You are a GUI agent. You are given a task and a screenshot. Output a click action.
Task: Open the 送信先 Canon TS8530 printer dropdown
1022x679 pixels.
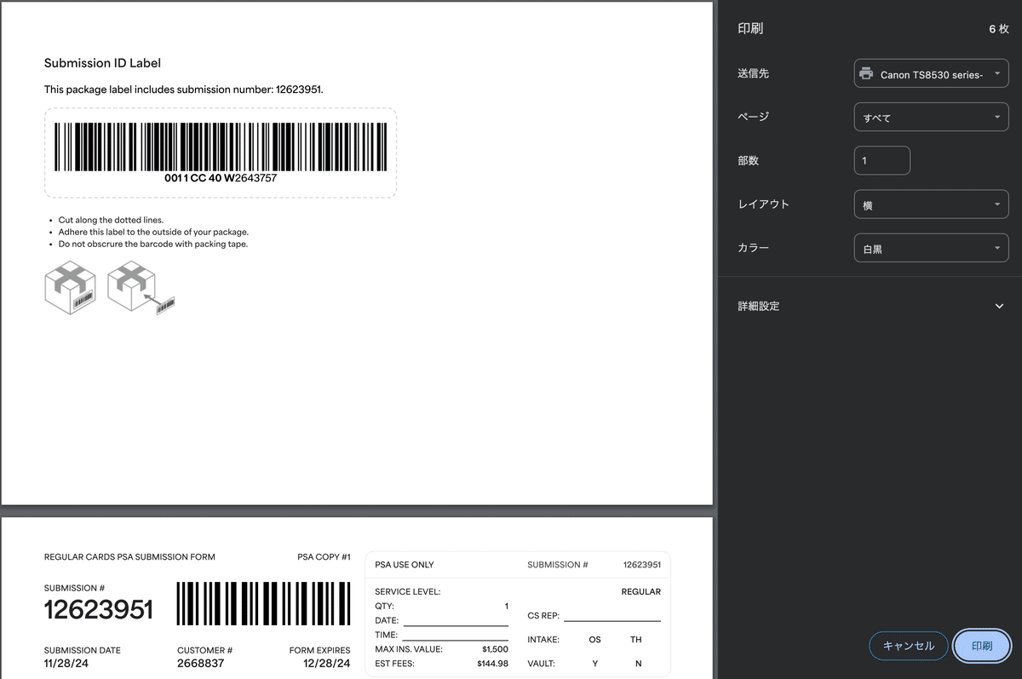931,74
